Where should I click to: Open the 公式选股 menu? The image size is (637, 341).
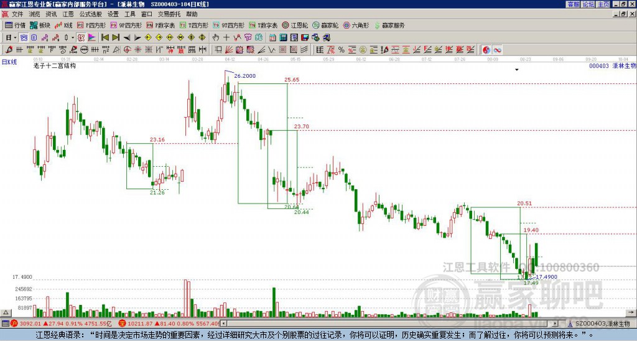[91, 14]
